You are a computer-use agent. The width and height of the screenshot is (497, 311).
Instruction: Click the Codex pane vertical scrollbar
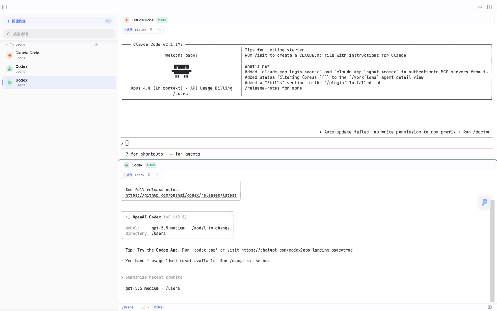pos(492,251)
